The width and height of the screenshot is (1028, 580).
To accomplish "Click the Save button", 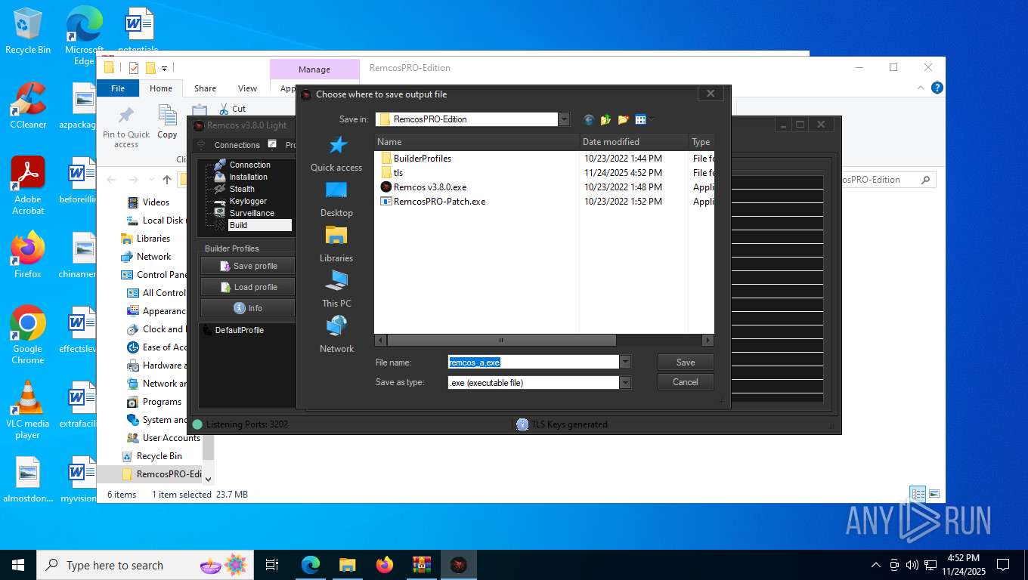I will (x=686, y=362).
